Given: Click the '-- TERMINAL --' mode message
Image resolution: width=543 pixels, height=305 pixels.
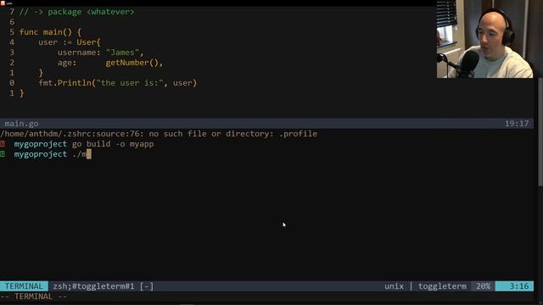Looking at the screenshot, I should [x=34, y=297].
